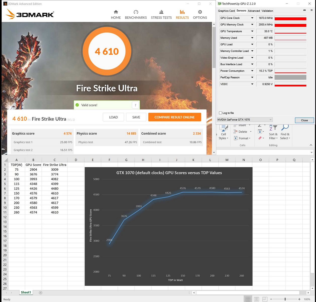Go to STRESS TESTS in 3DMark
The width and height of the screenshot is (316, 302).
[161, 15]
